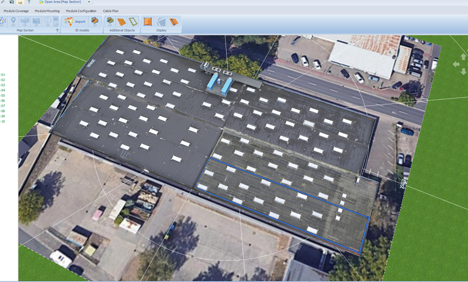
Task: Click the Import 3D model button
Action: (x=75, y=21)
